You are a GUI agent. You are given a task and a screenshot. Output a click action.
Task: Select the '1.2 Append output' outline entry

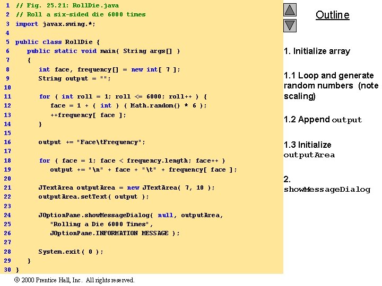pyautogui.click(x=323, y=120)
